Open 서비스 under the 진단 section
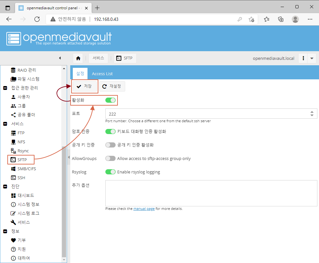The image size is (319, 263). (x=20, y=222)
